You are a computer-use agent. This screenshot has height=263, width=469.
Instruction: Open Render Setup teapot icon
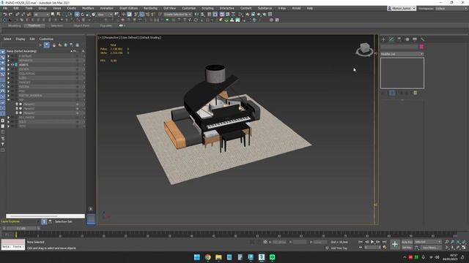[248, 15]
